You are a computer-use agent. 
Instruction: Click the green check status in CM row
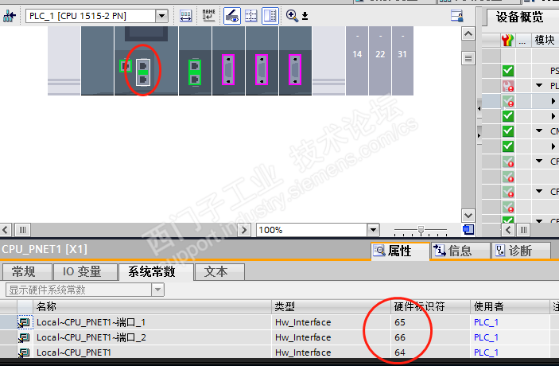[x=508, y=131]
